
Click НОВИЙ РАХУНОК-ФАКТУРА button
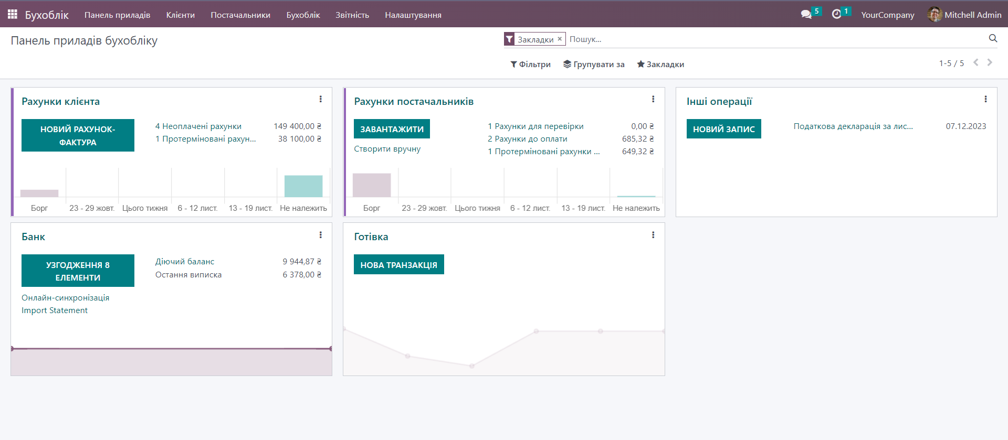coord(78,135)
